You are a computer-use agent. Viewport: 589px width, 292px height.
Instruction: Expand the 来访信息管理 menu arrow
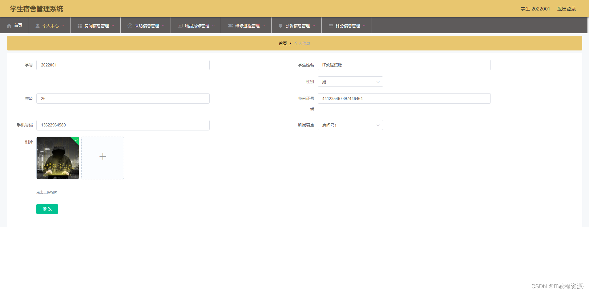click(163, 26)
